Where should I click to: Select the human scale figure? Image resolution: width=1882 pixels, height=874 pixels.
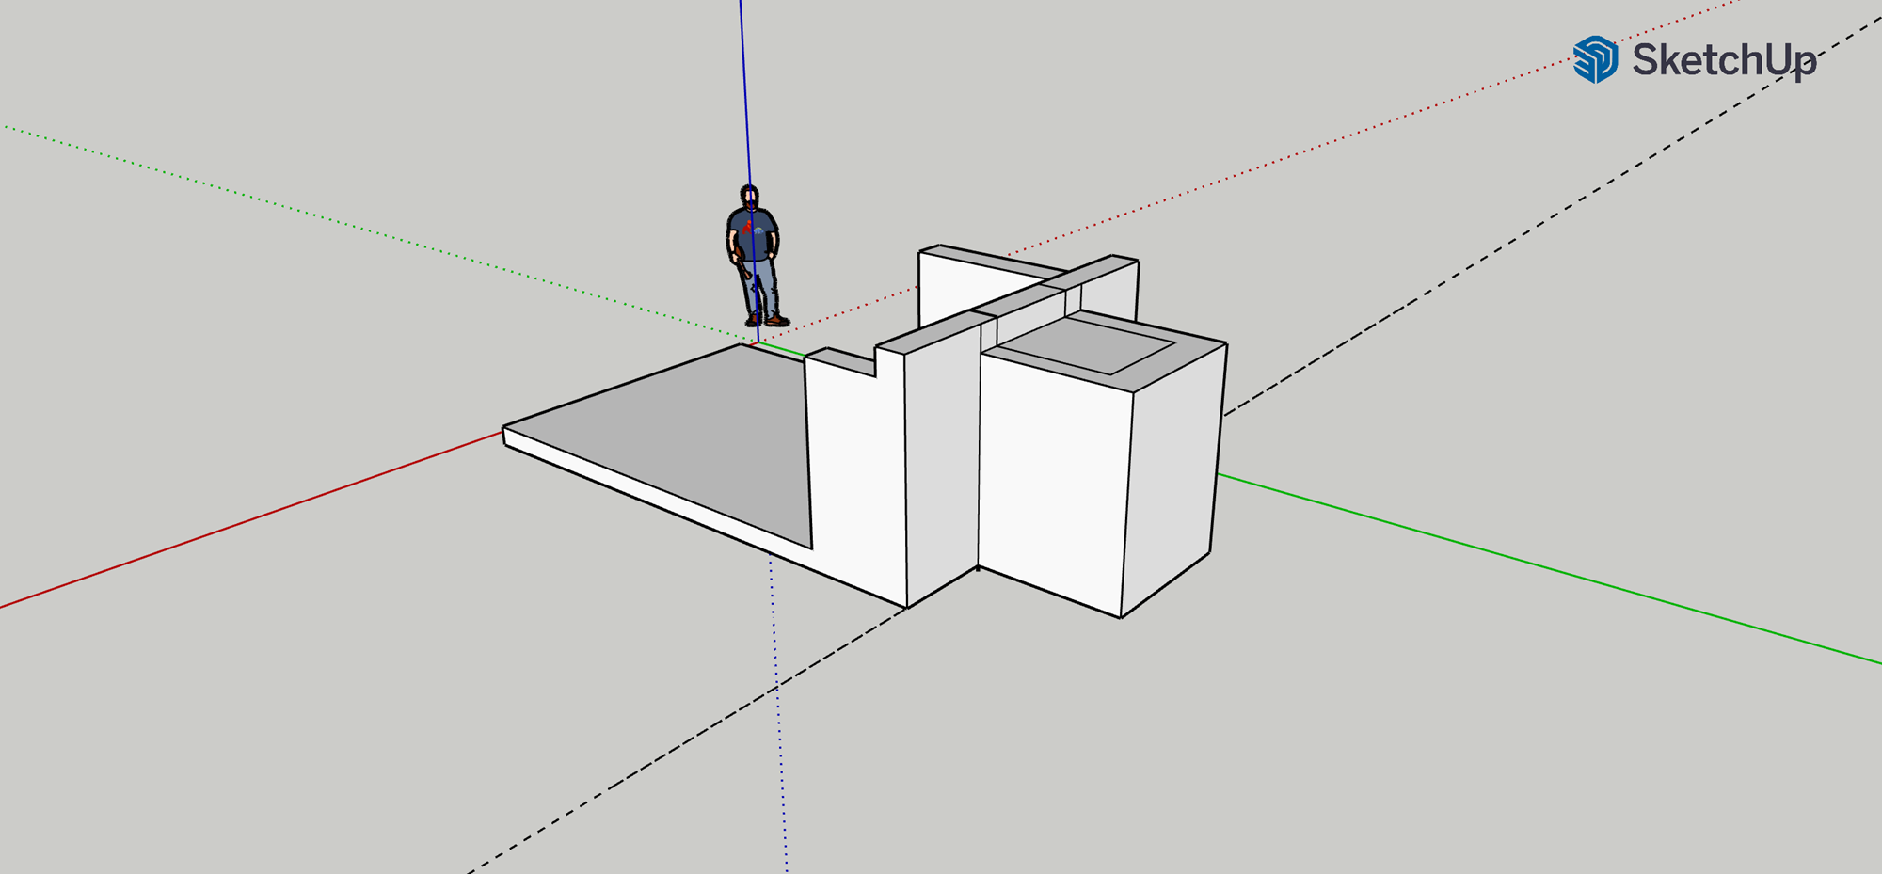coord(754,256)
